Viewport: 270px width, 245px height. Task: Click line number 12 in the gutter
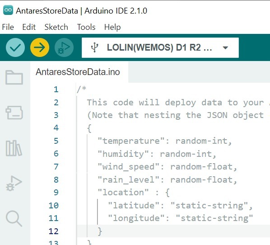click(x=54, y=231)
